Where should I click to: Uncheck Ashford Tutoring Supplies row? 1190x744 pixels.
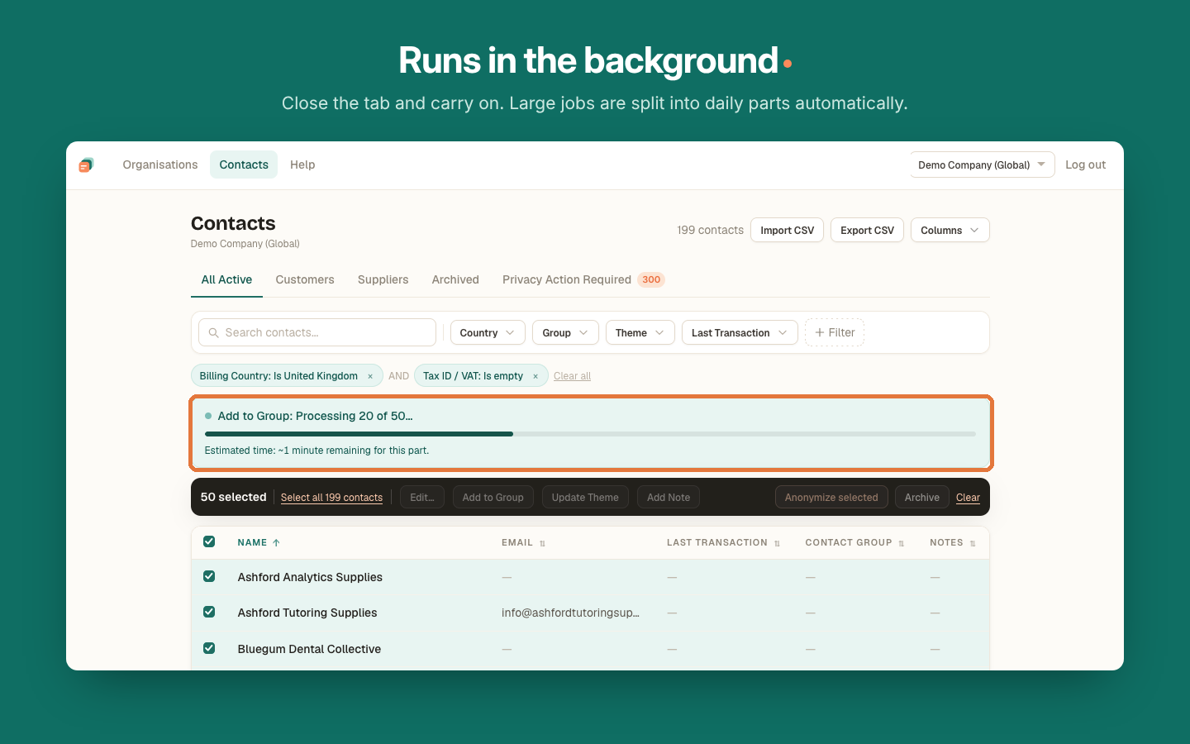[209, 612]
